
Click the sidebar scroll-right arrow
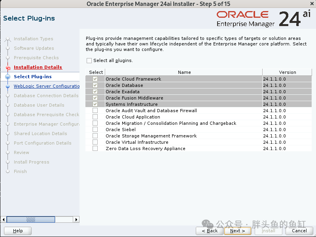tap(76, 219)
